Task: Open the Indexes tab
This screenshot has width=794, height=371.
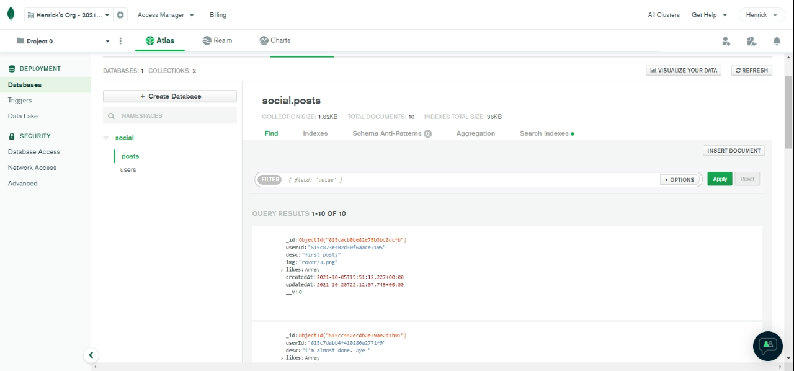Action: point(315,133)
